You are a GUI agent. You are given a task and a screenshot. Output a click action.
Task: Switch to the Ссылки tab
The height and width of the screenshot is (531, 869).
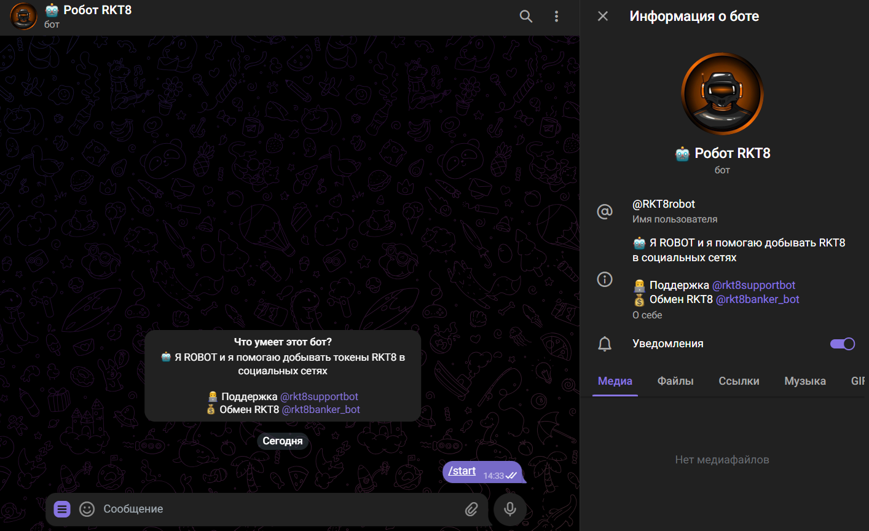click(739, 381)
